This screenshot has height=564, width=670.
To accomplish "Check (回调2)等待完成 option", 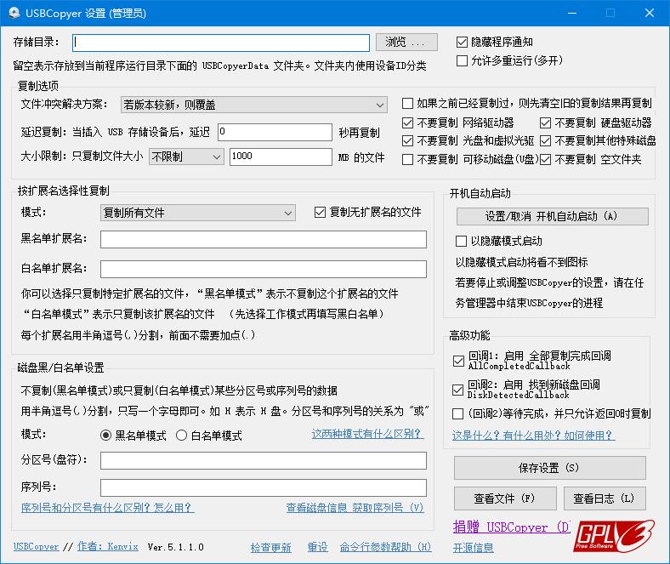I will pos(457,413).
